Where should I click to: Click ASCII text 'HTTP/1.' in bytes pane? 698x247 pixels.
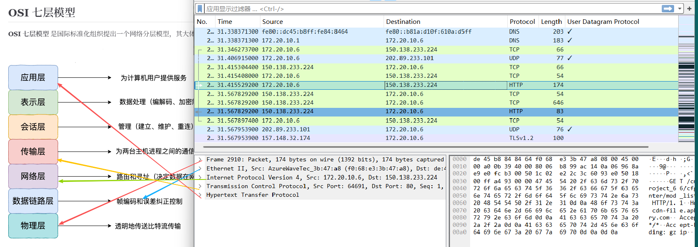point(664,203)
